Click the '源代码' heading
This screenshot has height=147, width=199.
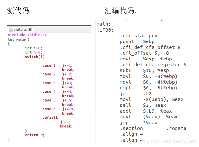pyautogui.click(x=18, y=11)
